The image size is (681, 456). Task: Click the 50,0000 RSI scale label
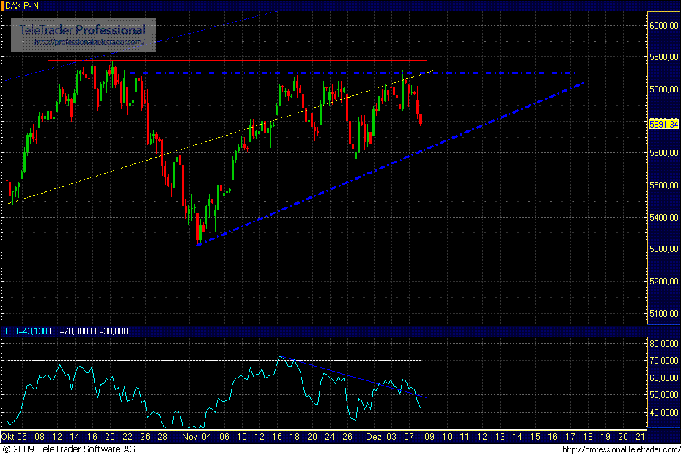tap(663, 395)
